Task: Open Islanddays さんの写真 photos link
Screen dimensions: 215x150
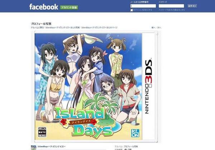Action: [62, 27]
